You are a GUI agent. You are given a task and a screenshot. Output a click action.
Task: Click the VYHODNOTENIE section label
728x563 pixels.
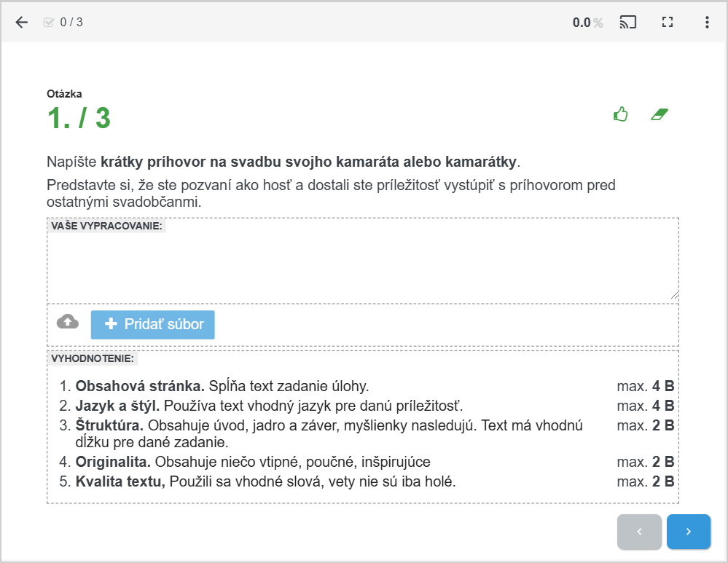[93, 358]
